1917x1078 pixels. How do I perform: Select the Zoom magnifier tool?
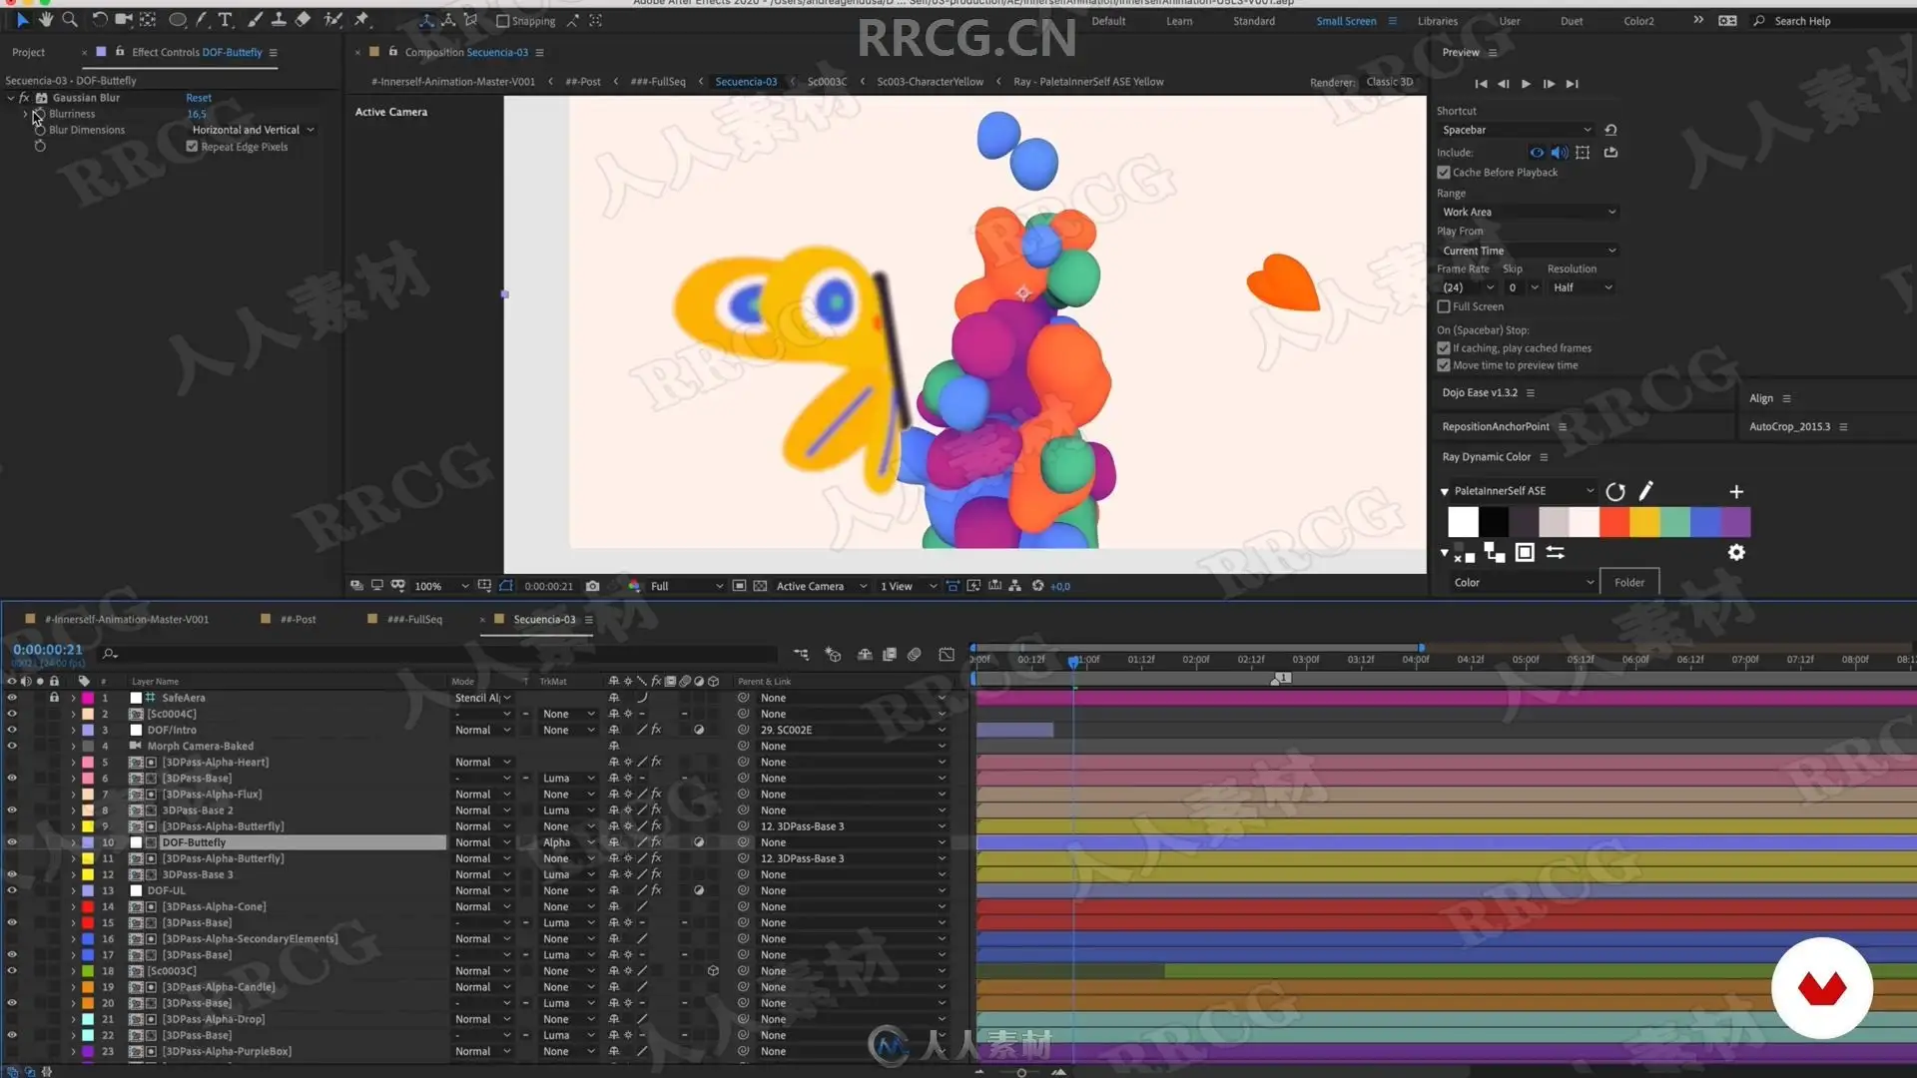coord(70,20)
